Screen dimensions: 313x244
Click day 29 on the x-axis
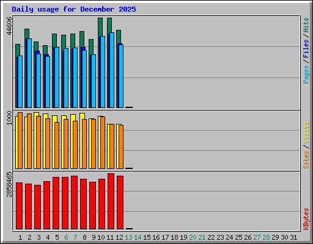coord(275,237)
